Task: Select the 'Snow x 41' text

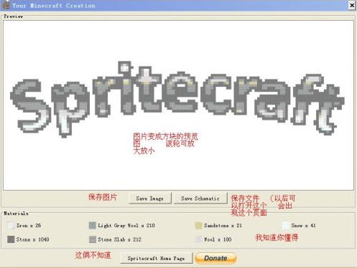Action: (x=303, y=225)
